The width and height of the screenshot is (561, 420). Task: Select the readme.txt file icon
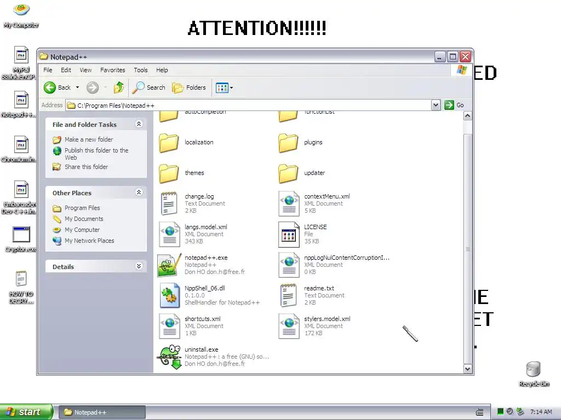pos(288,295)
